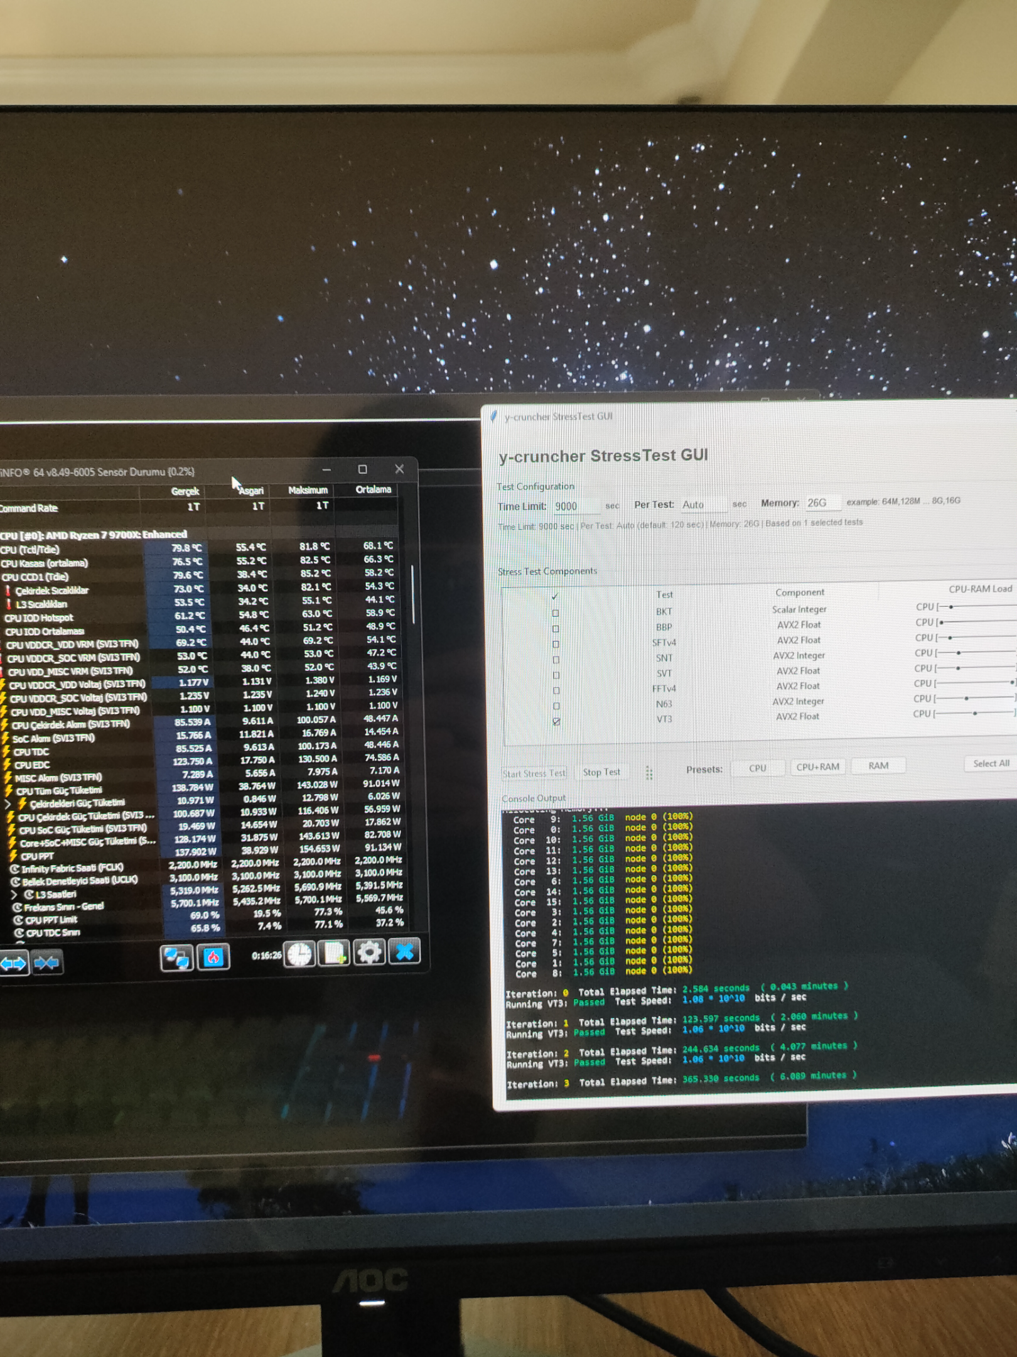This screenshot has height=1357, width=1017.
Task: Click the Time Limit input field
Action: (x=576, y=506)
